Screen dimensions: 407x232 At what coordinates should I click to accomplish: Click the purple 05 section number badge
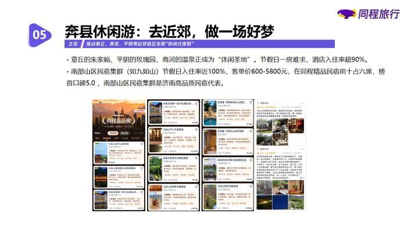point(40,35)
